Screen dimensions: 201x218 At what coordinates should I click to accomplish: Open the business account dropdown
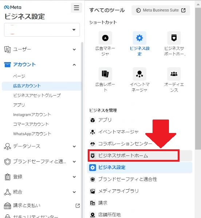point(42,30)
